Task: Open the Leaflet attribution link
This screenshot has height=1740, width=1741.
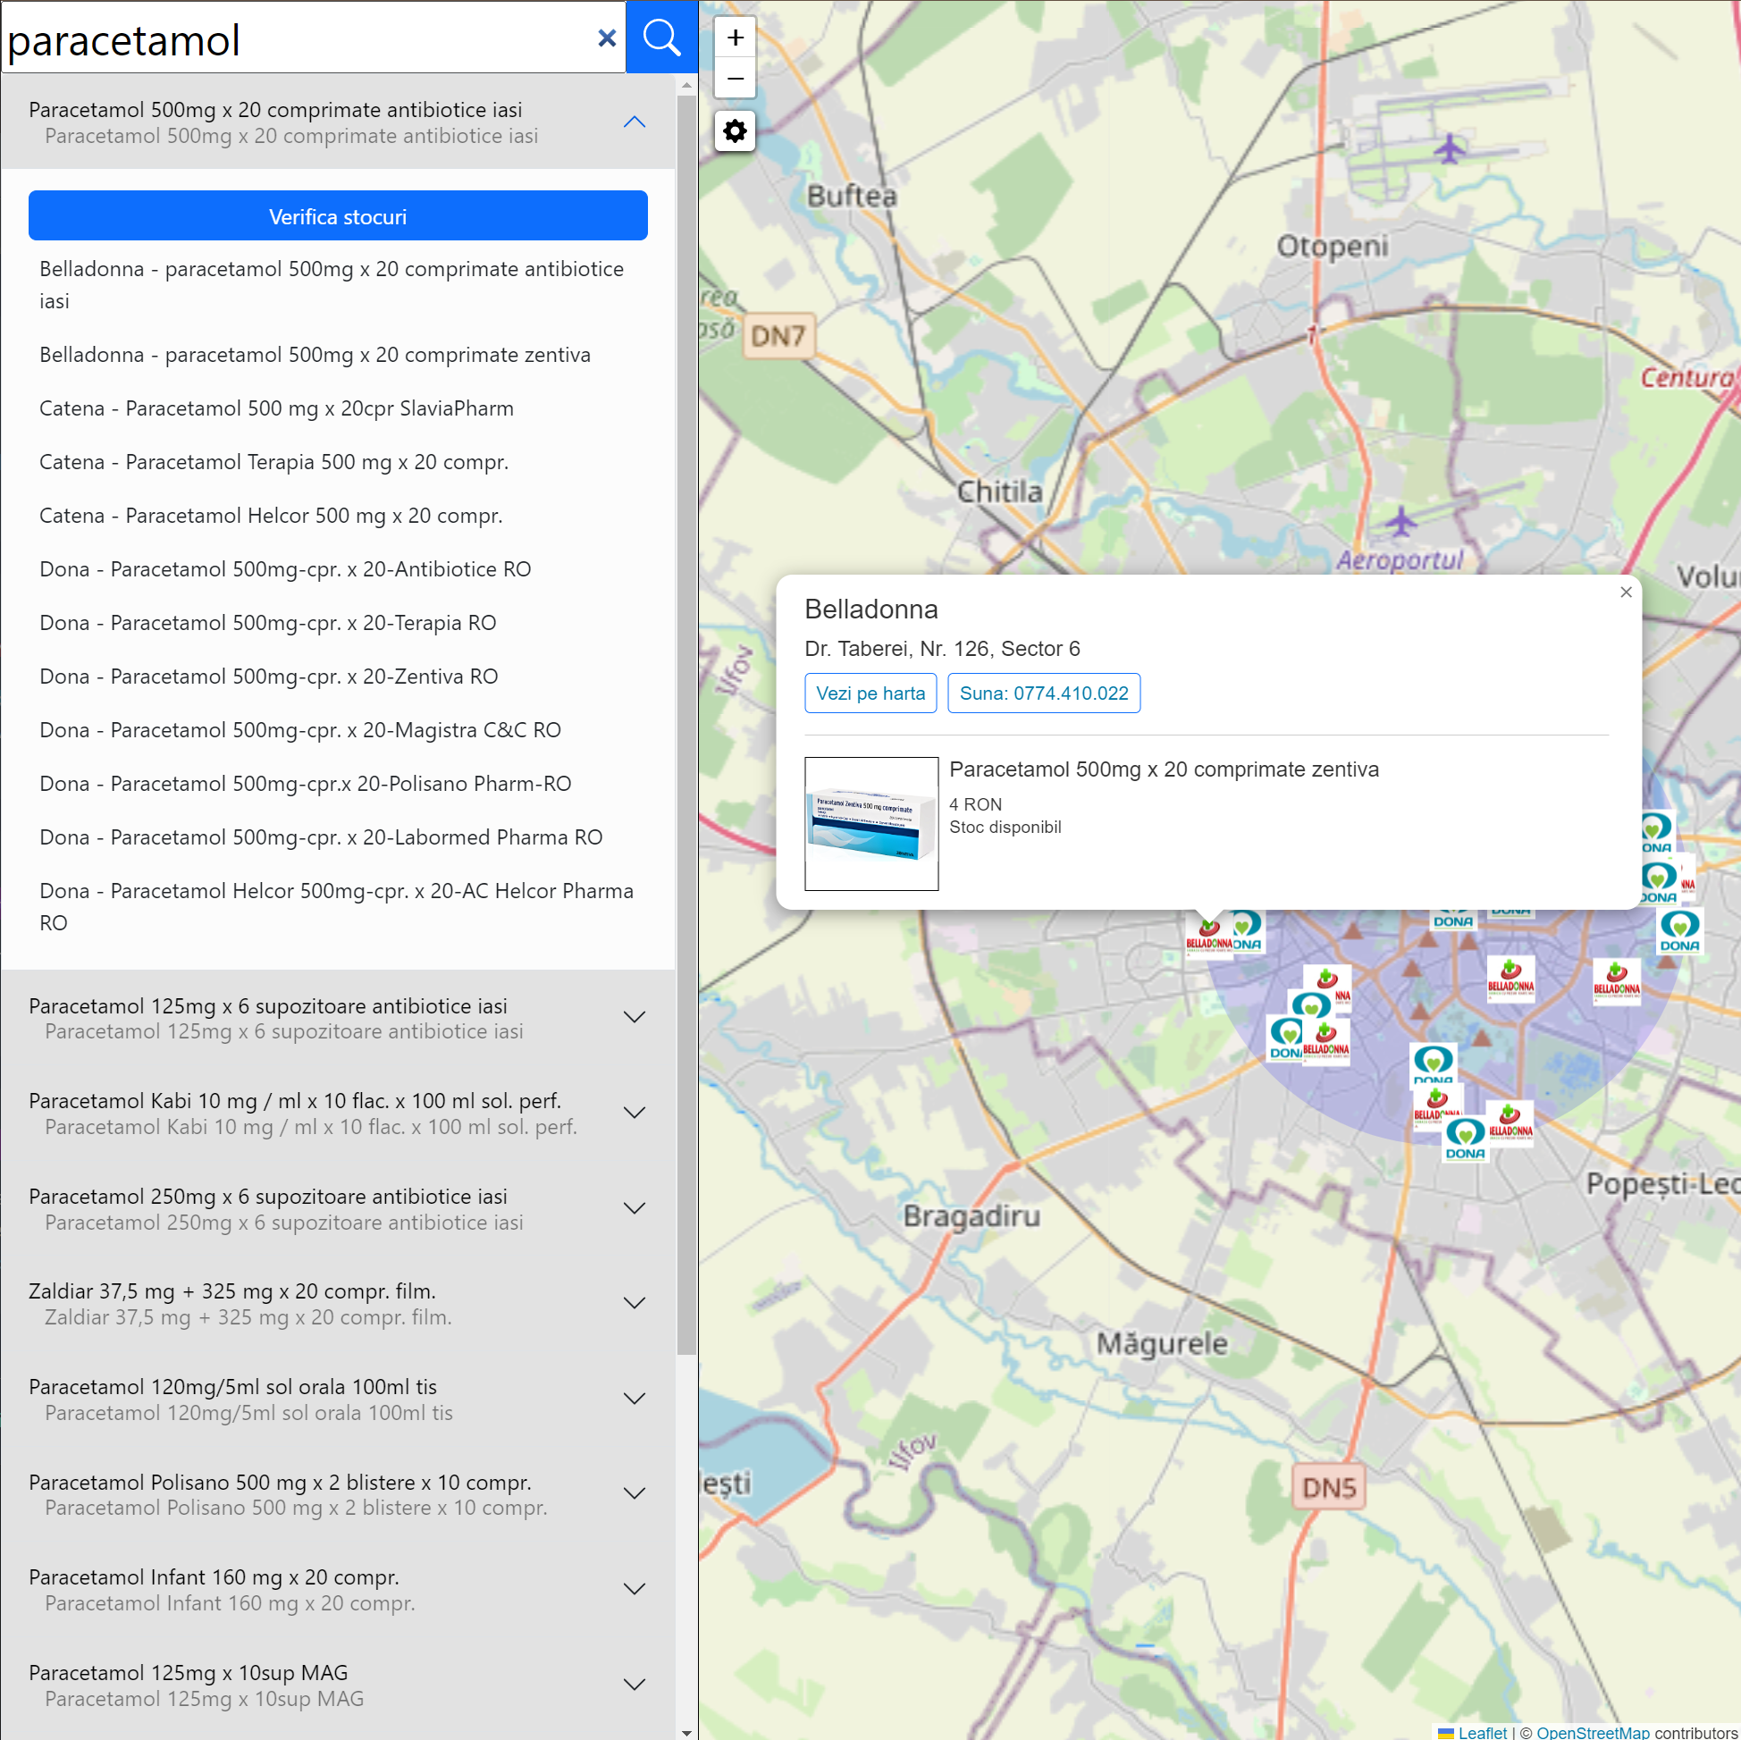Action: [1482, 1731]
